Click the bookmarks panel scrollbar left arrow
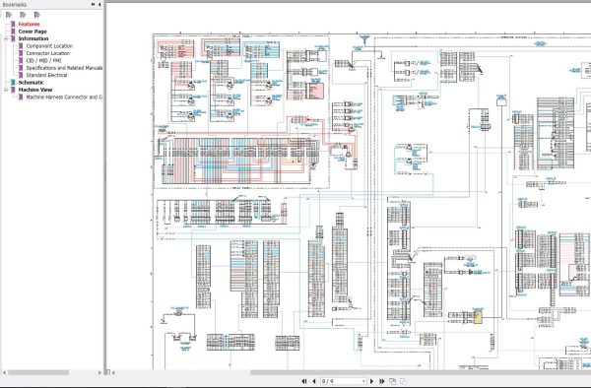The image size is (591, 388). [4, 372]
